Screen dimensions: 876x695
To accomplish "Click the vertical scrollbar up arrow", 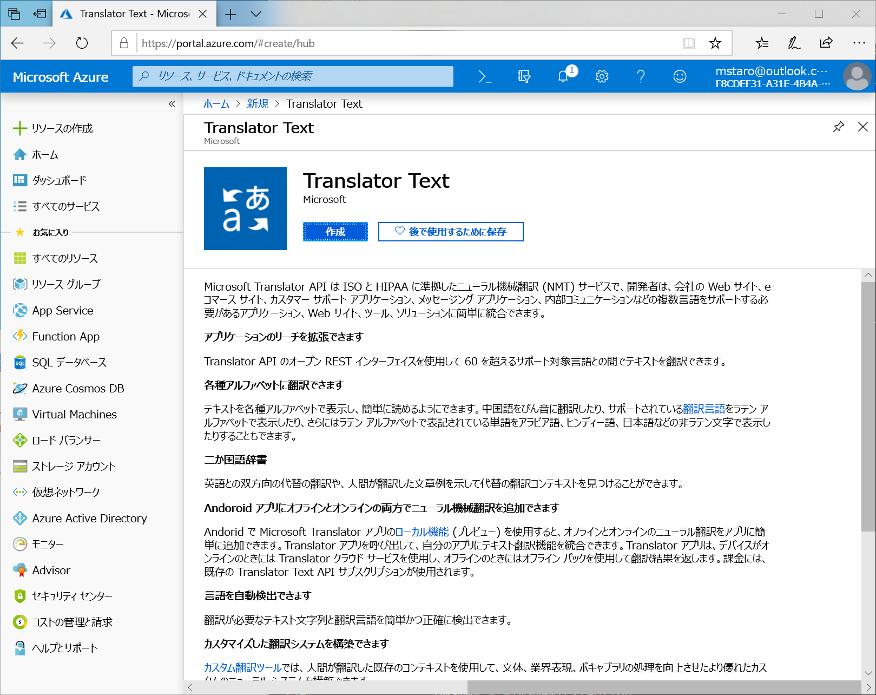I will [868, 275].
